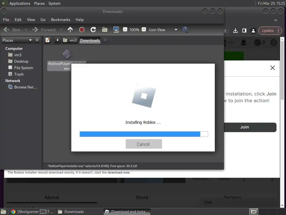Select the vm3 path bar button
The height and width of the screenshot is (215, 286).
[70, 40]
